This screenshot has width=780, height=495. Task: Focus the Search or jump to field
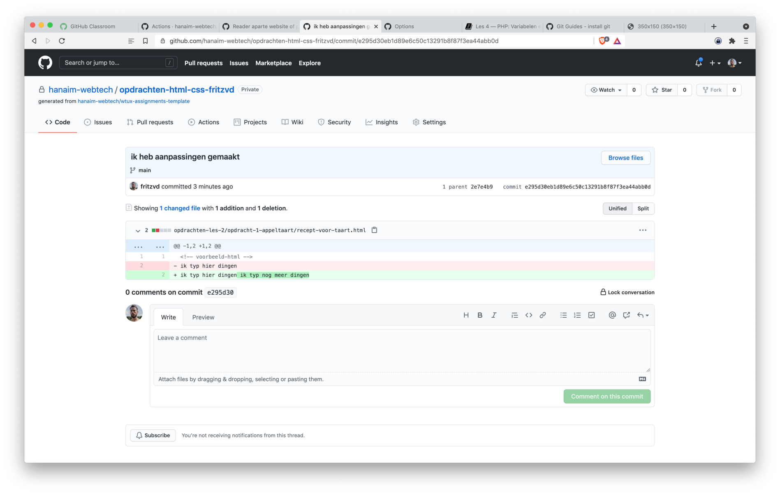click(x=118, y=63)
